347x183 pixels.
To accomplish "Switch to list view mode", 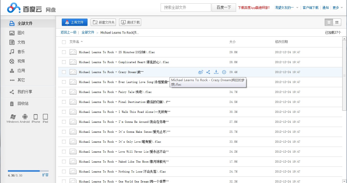I will pos(329,23).
